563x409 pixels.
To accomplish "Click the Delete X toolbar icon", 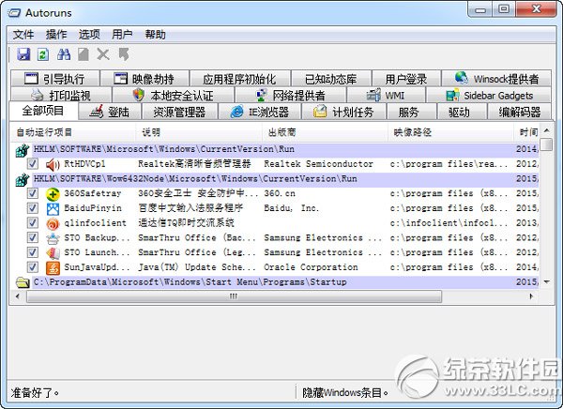I will [103, 54].
